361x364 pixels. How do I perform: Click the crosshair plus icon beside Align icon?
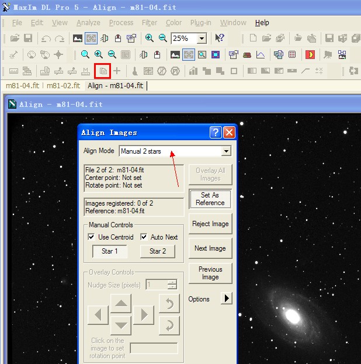(117, 71)
